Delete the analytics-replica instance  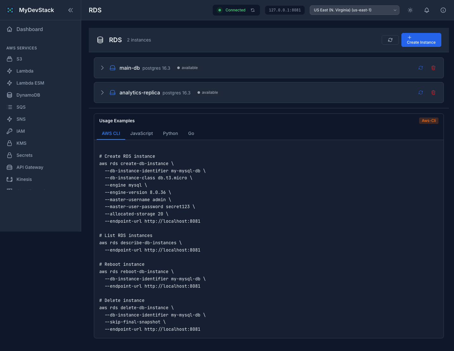[x=433, y=93]
